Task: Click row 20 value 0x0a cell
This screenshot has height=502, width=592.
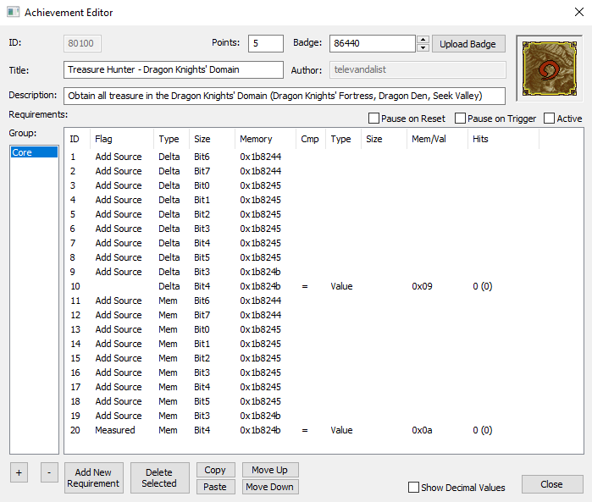Action: 422,430
